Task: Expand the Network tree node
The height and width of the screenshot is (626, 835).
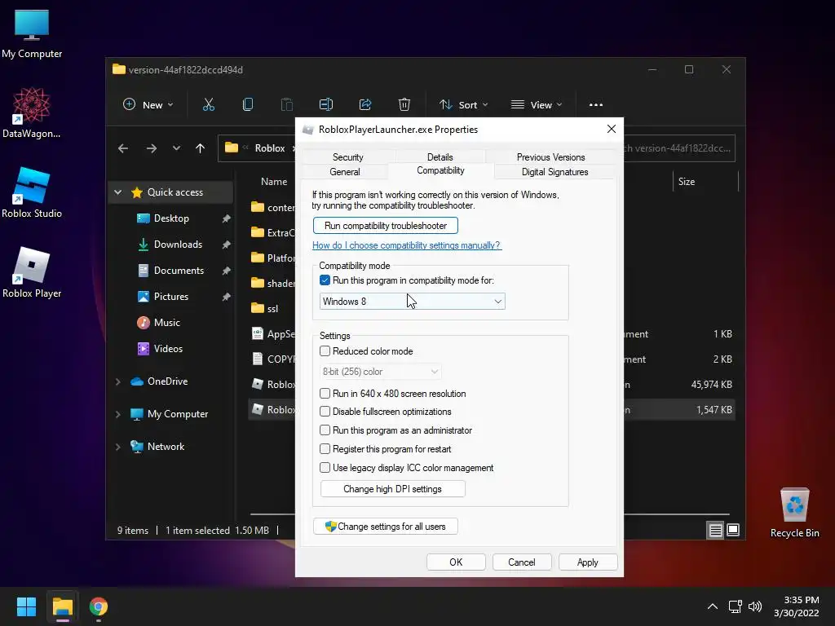Action: [x=118, y=447]
